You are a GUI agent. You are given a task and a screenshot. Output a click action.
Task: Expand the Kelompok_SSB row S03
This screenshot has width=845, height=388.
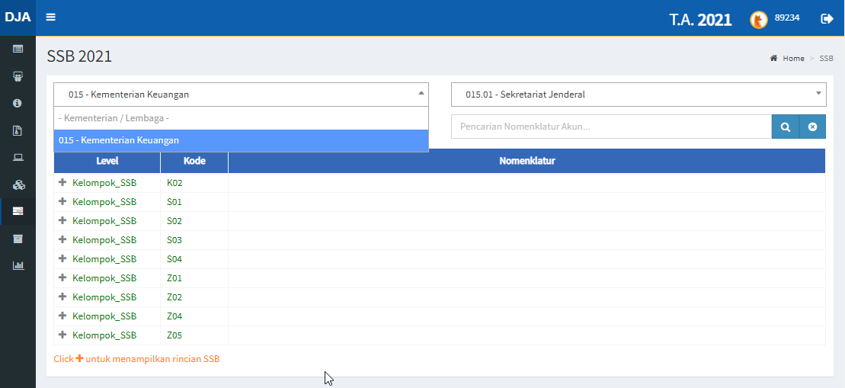tap(62, 240)
